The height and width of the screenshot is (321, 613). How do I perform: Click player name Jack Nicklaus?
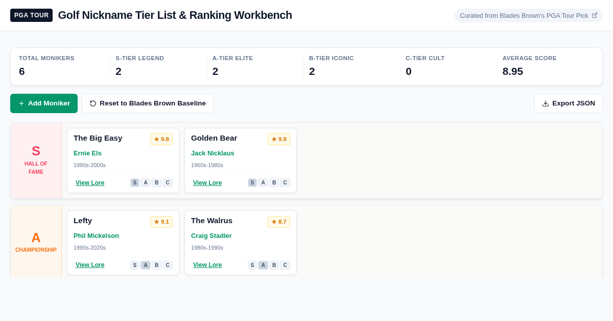pos(213,153)
